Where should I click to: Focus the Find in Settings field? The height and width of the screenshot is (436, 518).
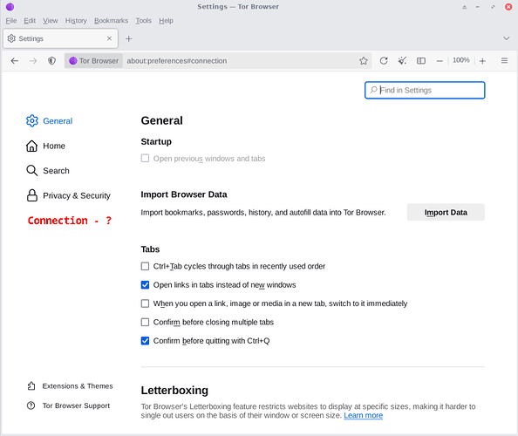point(425,90)
